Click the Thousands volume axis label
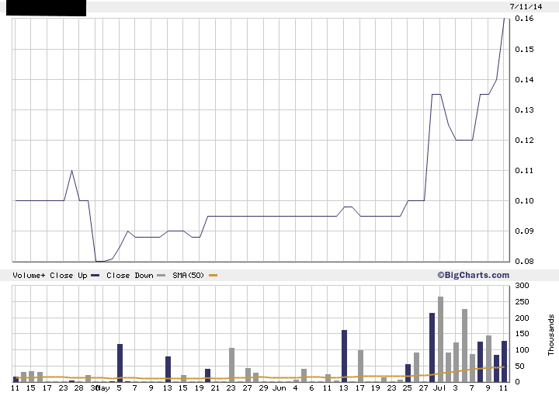This screenshot has width=559, height=396. (x=551, y=333)
